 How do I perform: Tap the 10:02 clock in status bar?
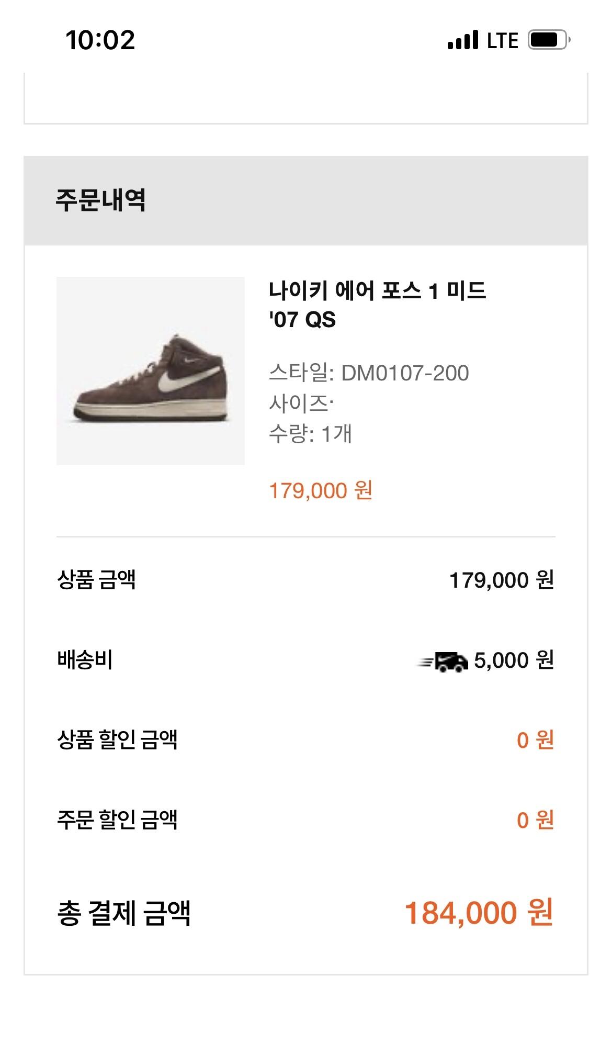point(100,40)
